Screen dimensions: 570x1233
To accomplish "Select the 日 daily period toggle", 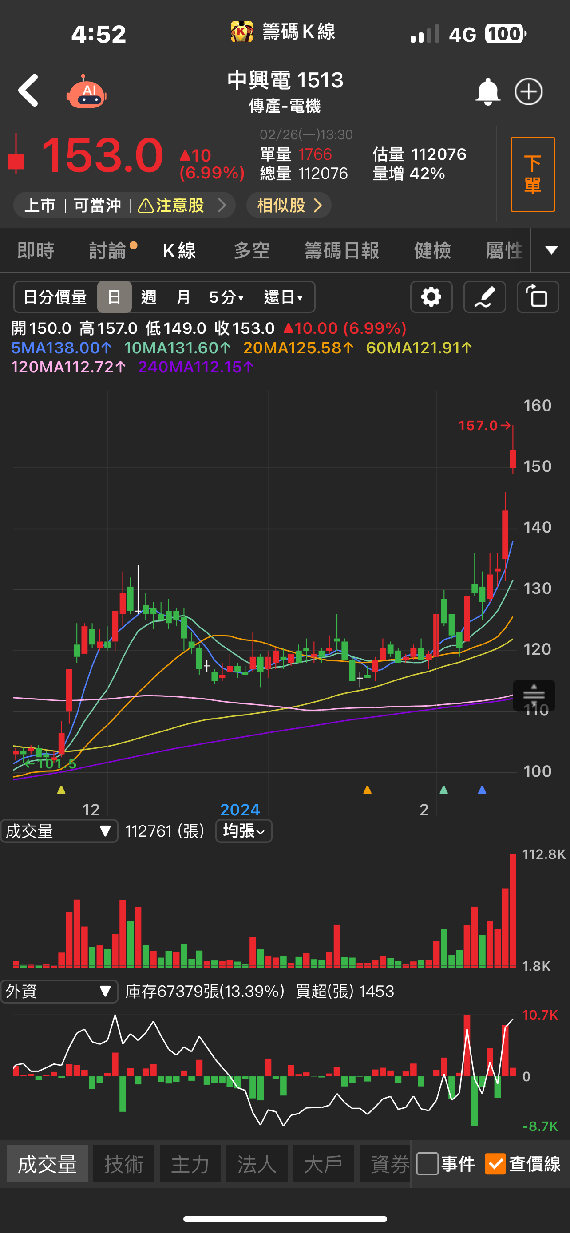I will point(115,297).
